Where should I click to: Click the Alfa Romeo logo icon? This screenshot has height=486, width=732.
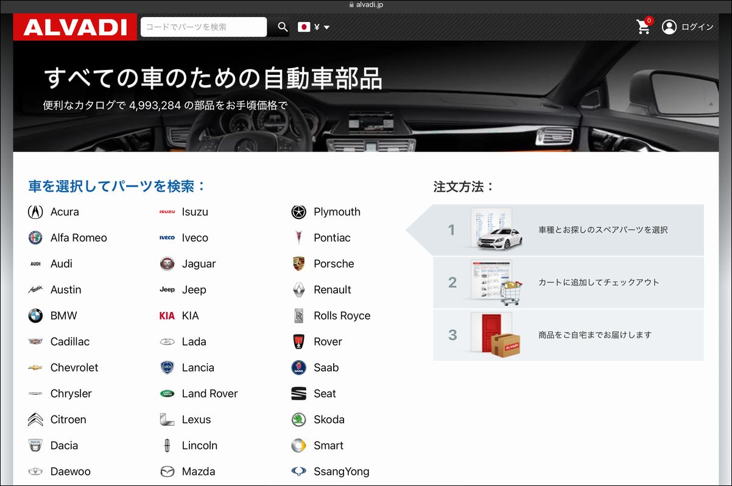(35, 238)
